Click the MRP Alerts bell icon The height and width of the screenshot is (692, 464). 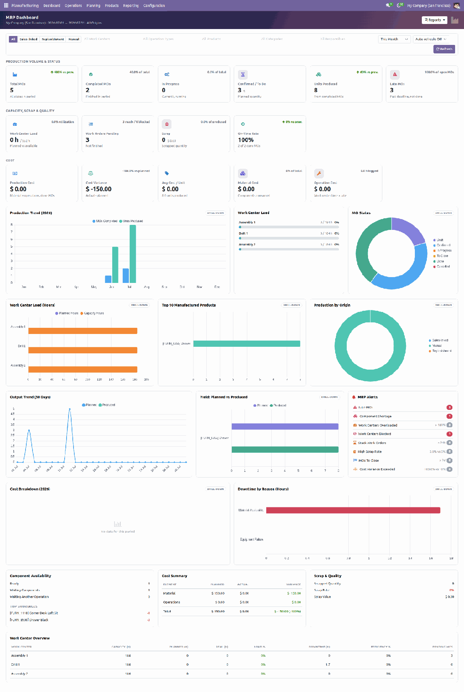coord(354,397)
